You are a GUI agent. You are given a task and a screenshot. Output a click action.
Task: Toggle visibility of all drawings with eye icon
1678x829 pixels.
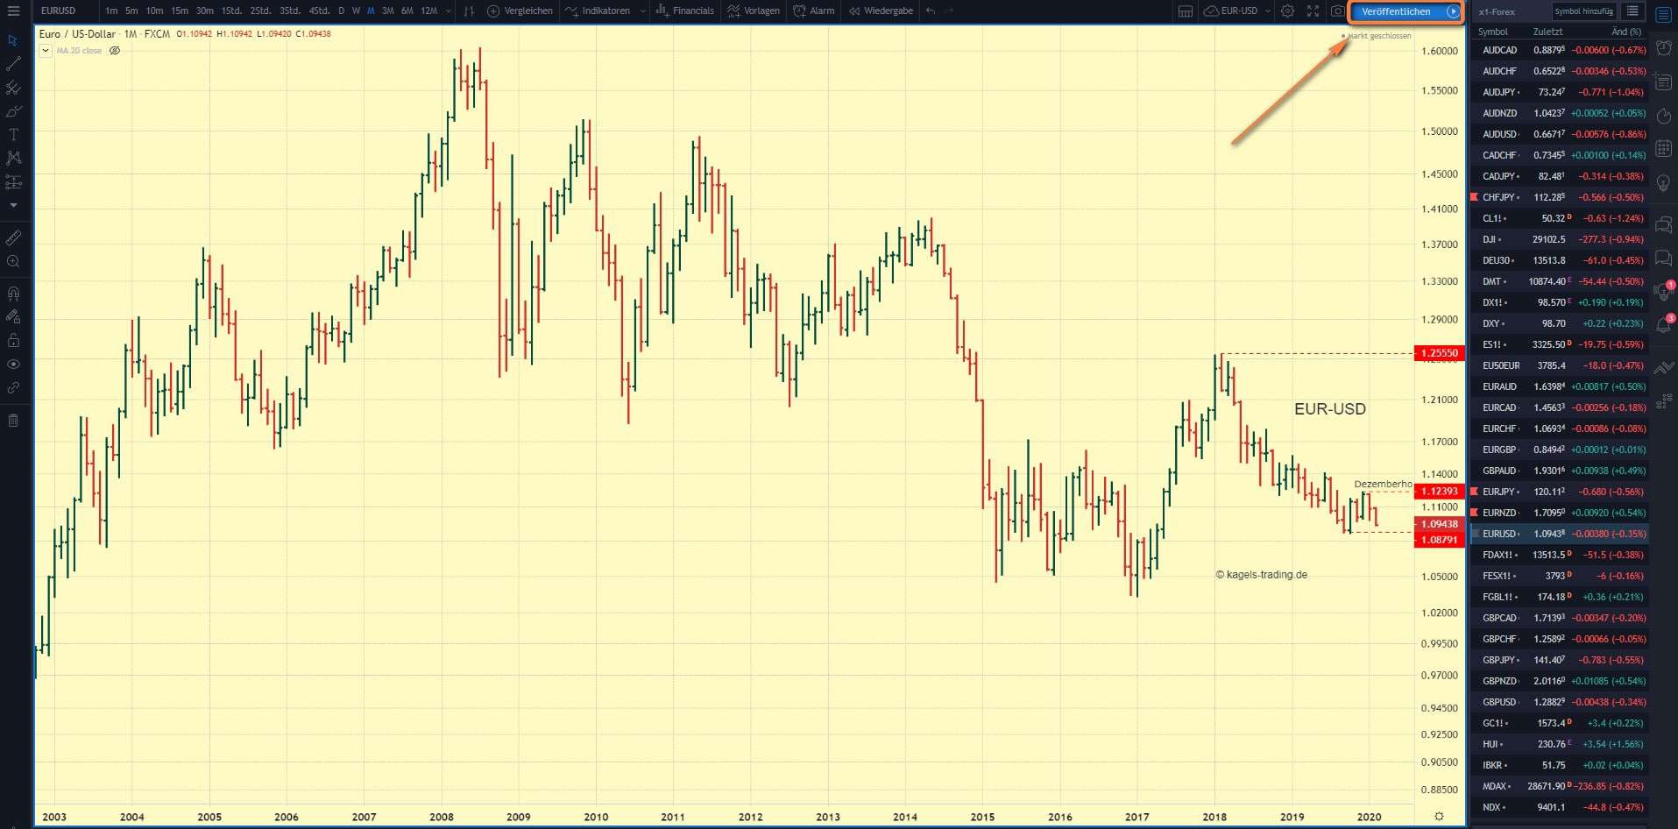point(14,365)
